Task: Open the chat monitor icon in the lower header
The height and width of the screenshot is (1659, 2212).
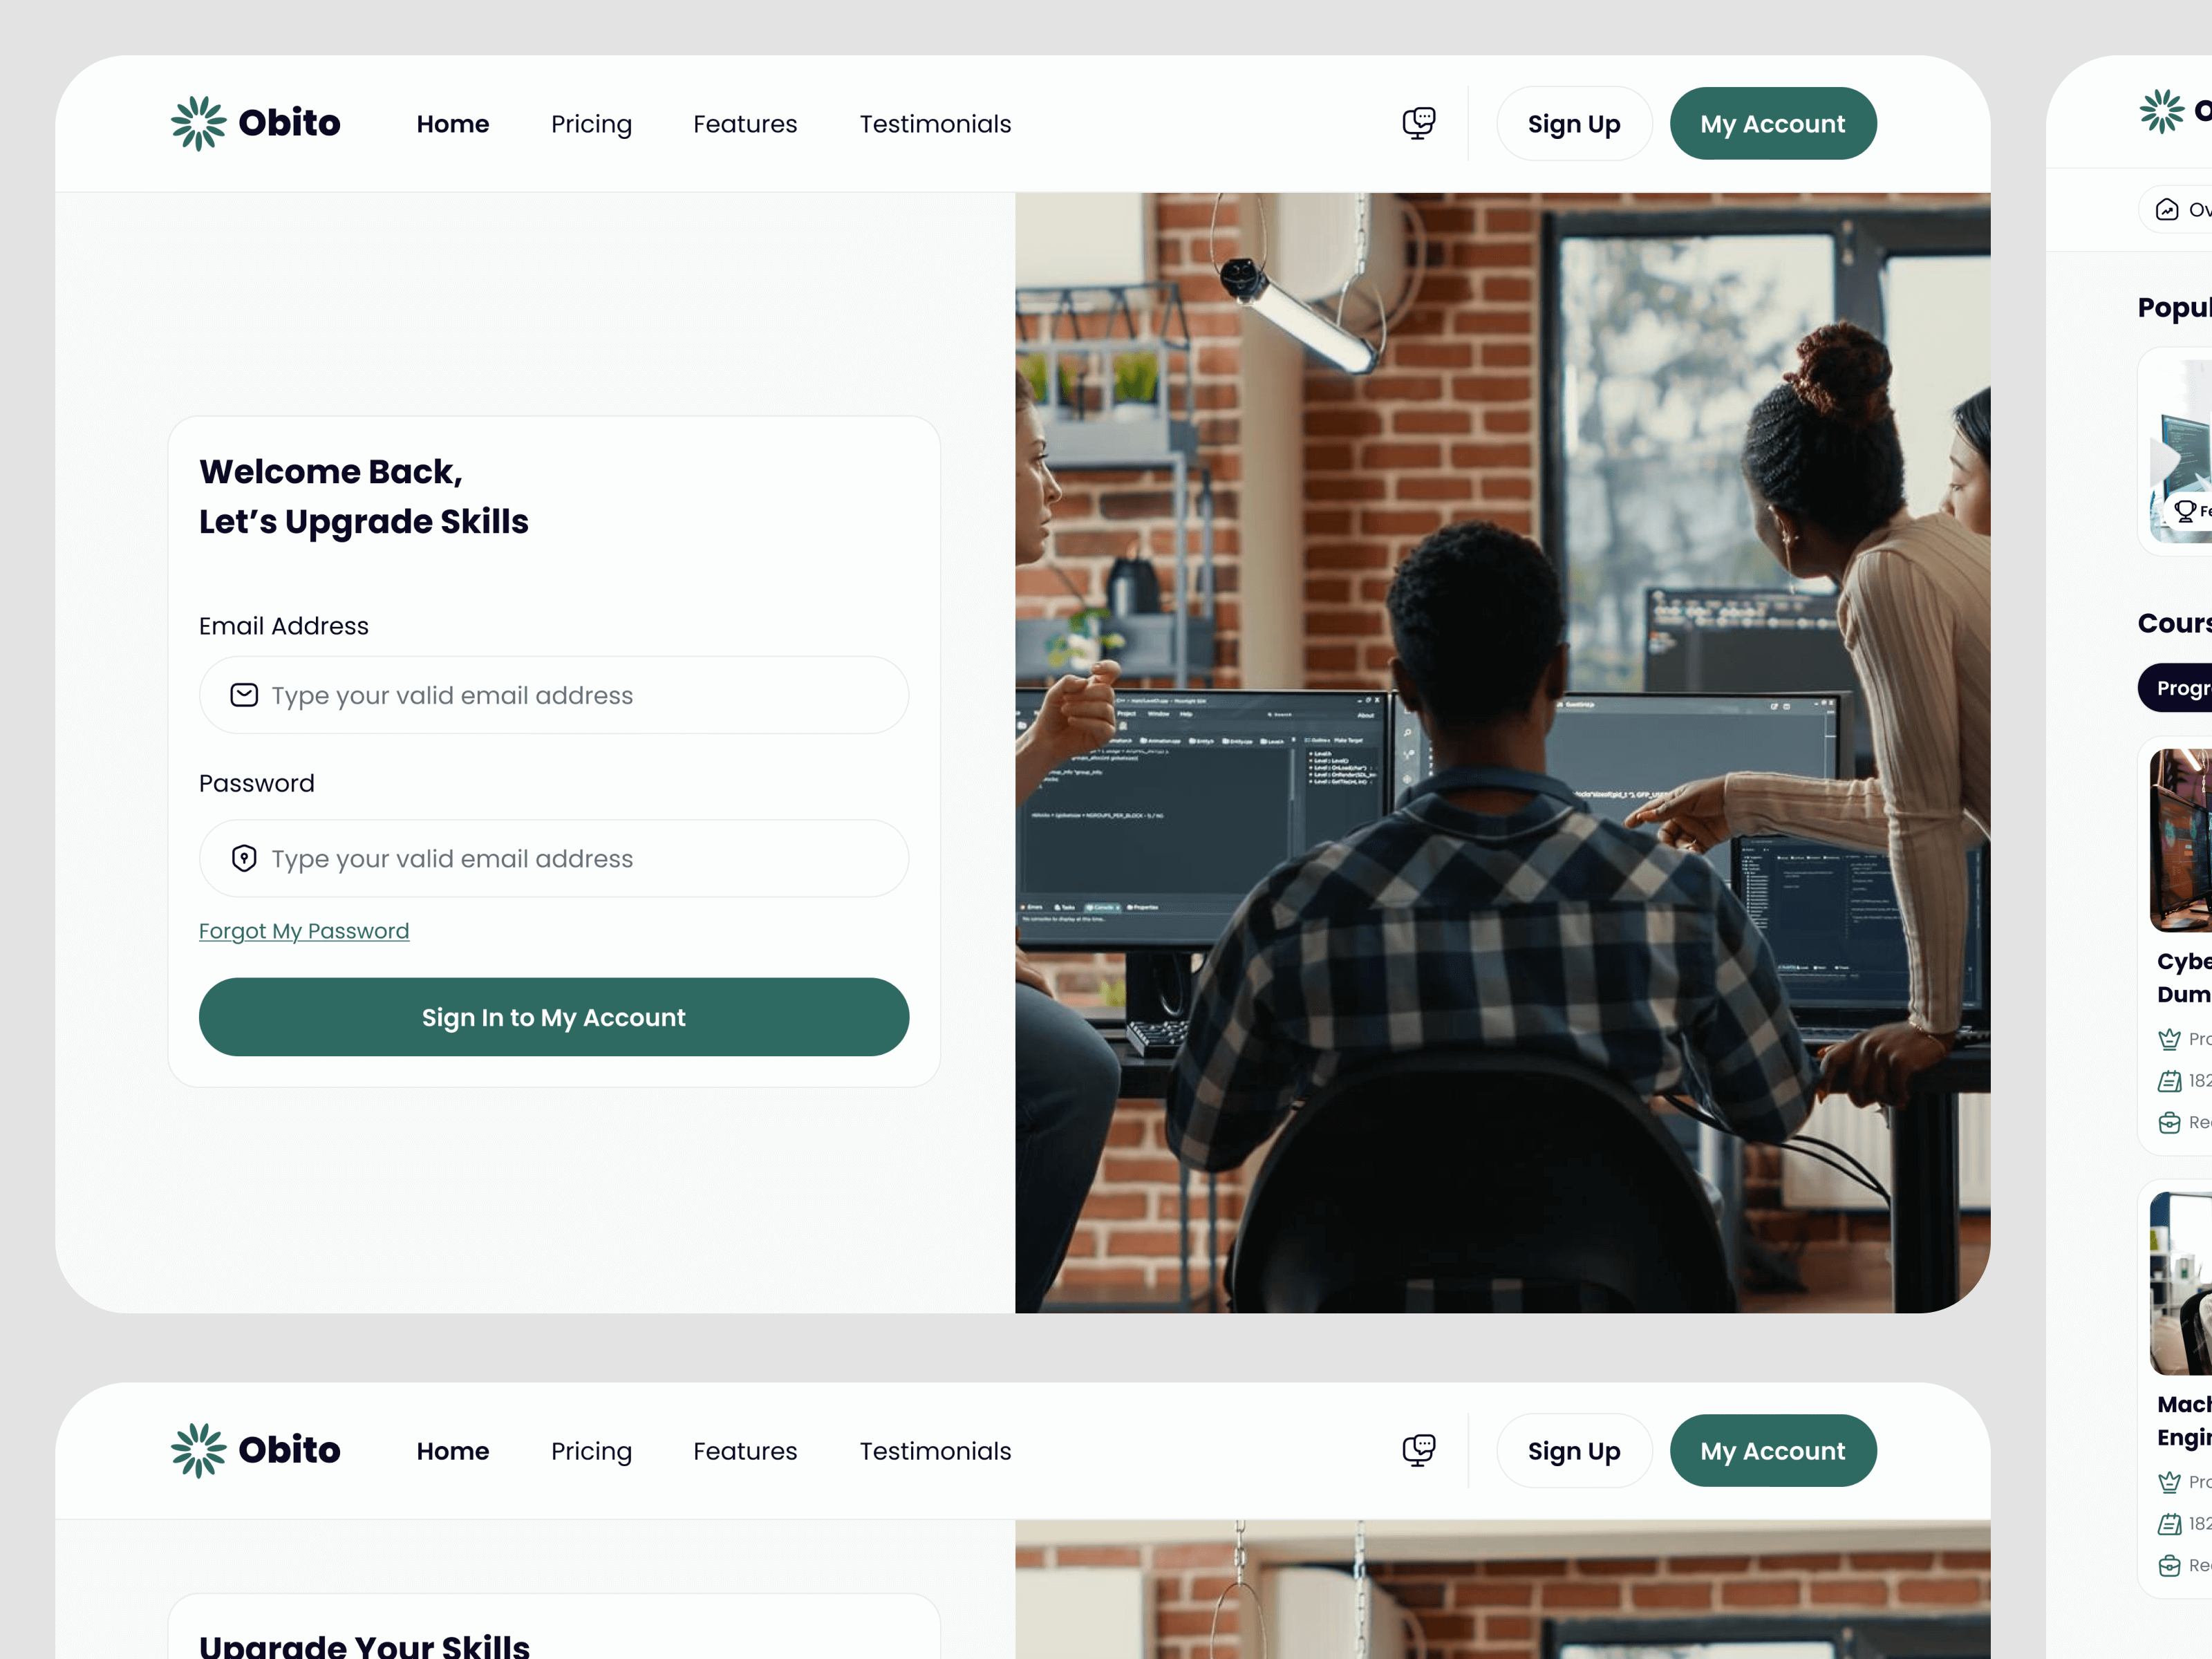Action: click(x=1418, y=1450)
